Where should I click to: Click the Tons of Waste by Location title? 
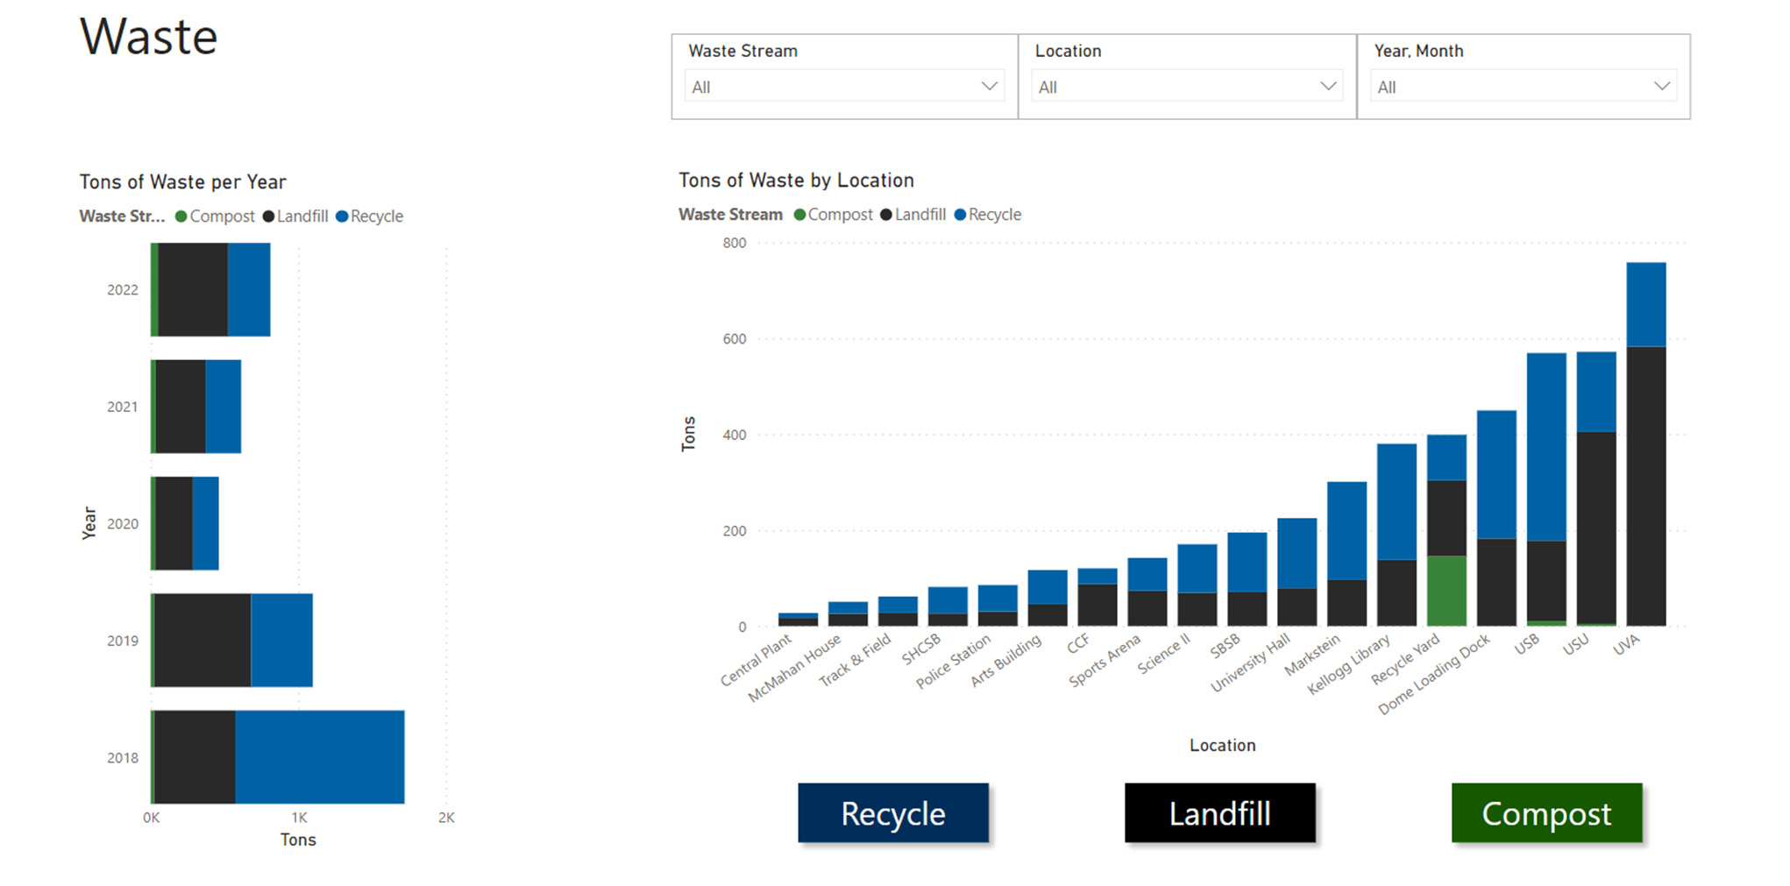797,181
